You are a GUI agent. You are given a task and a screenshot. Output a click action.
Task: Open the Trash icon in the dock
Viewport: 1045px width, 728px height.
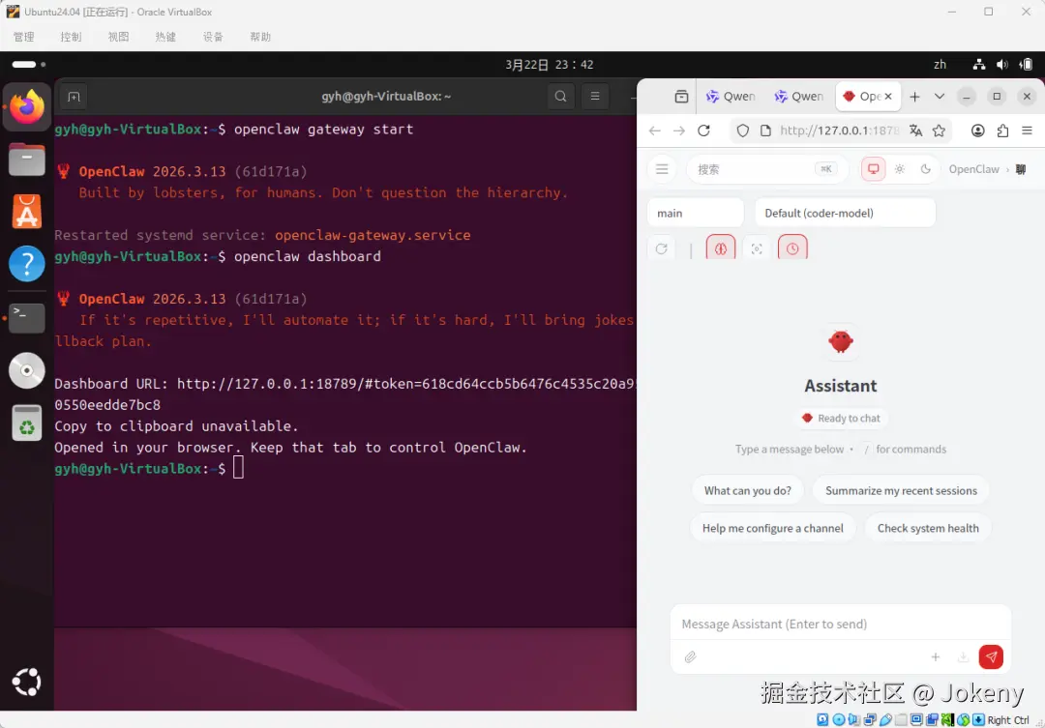pyautogui.click(x=27, y=422)
